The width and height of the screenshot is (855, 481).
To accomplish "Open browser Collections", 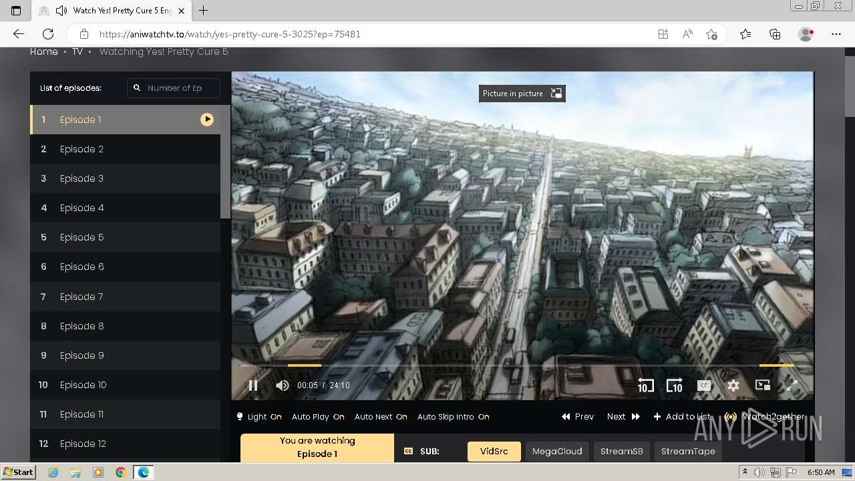I will click(x=775, y=34).
